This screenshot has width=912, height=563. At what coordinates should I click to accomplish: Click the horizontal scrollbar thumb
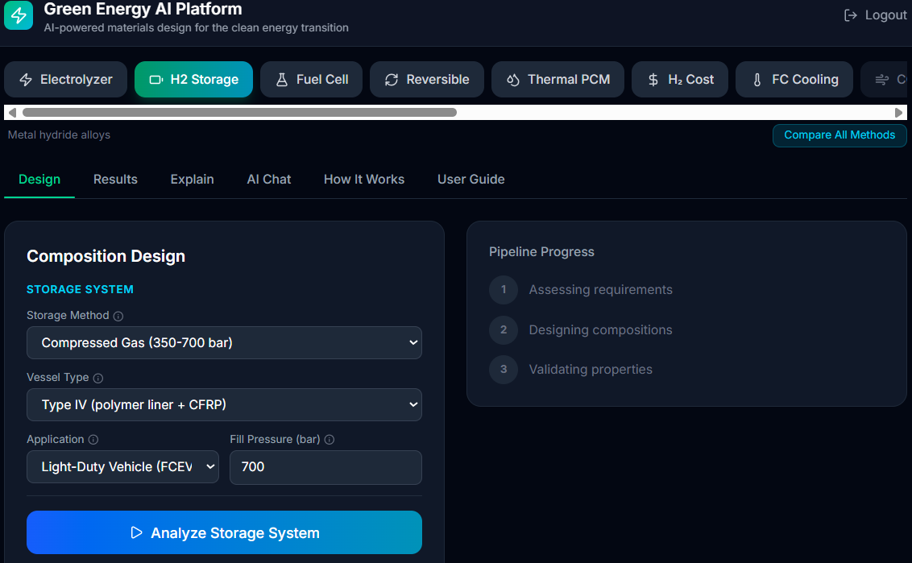239,112
